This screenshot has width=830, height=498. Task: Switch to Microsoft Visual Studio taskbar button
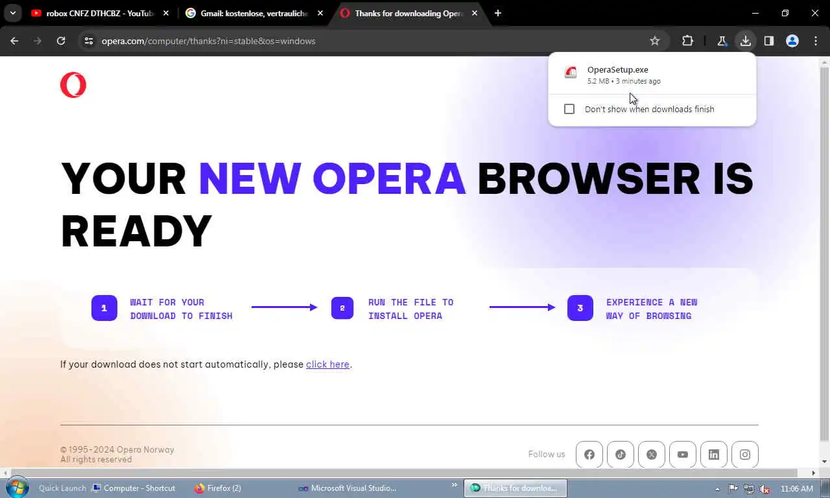(347, 488)
